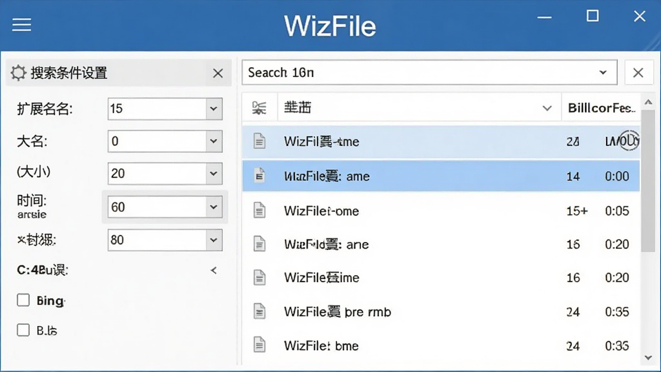Viewport: 661px width, 372px height.
Task: Click file icon of highlighted ame row
Action: [x=259, y=176]
